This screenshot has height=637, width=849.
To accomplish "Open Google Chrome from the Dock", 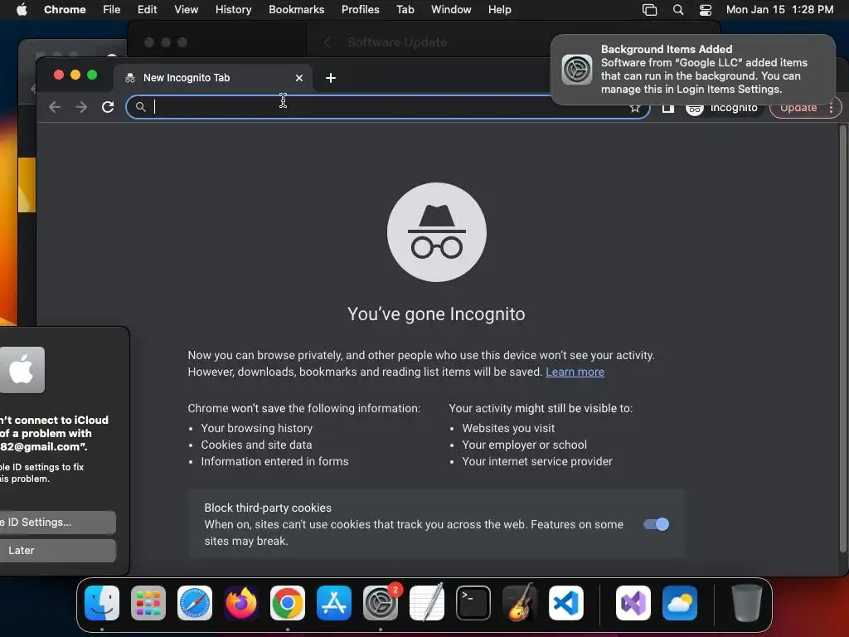I will (288, 603).
